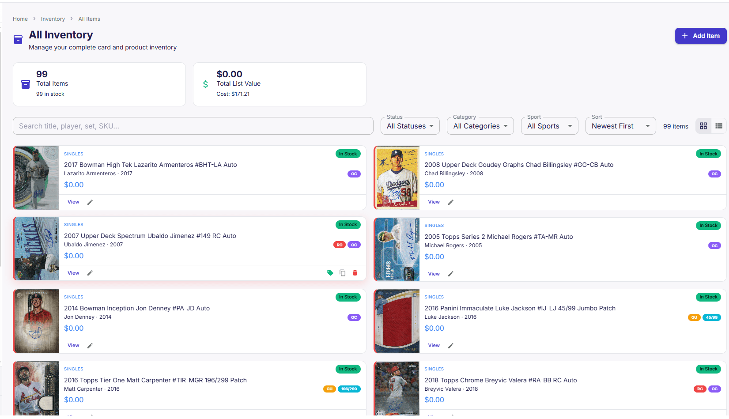Edit Ubaldo Jimenez card with pencil icon
729x419 pixels.
click(x=90, y=273)
